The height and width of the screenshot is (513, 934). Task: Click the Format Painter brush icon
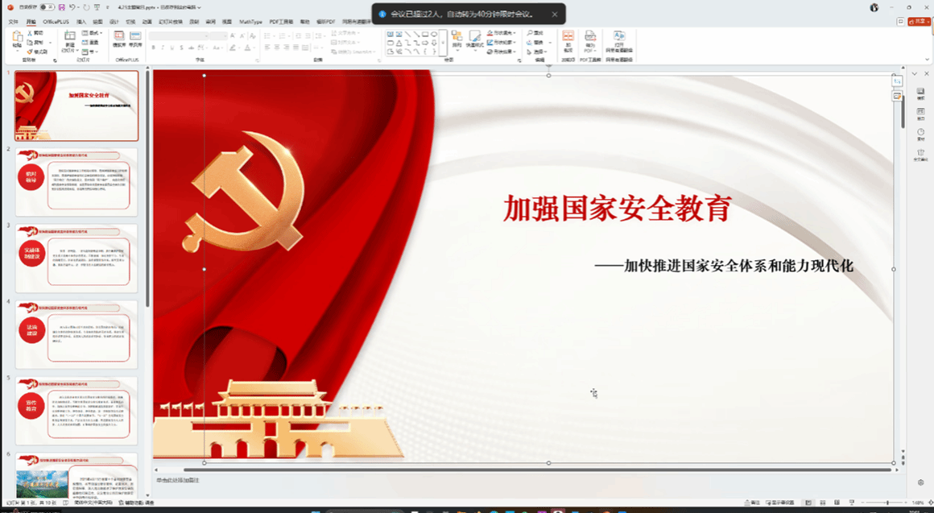[x=30, y=52]
